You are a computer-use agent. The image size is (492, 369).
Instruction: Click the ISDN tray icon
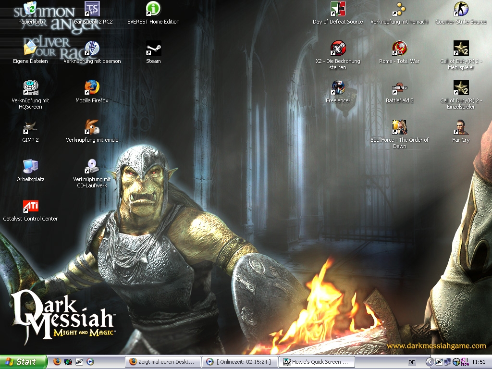pyautogui.click(x=465, y=362)
